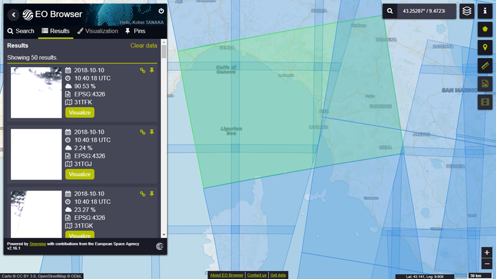Open the map layers selector

tap(467, 11)
